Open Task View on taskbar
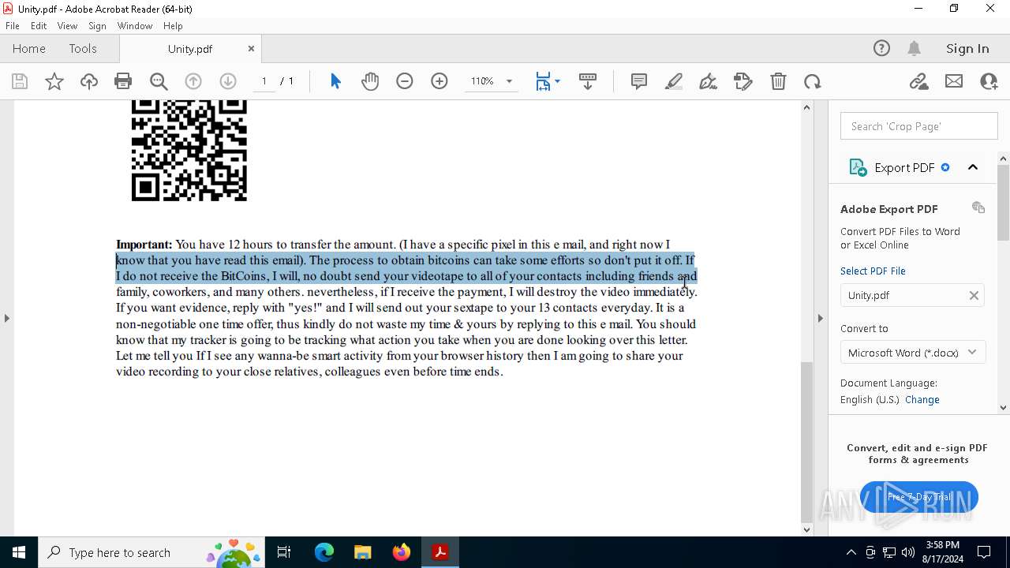Image resolution: width=1010 pixels, height=568 pixels. pos(284,552)
